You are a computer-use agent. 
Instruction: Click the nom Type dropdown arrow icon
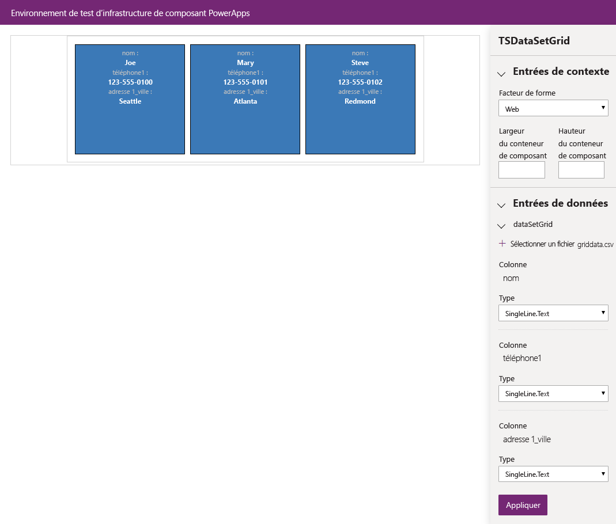(x=603, y=313)
